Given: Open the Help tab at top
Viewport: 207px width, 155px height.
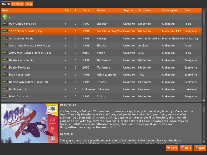Looking at the screenshot, I should [29, 4].
